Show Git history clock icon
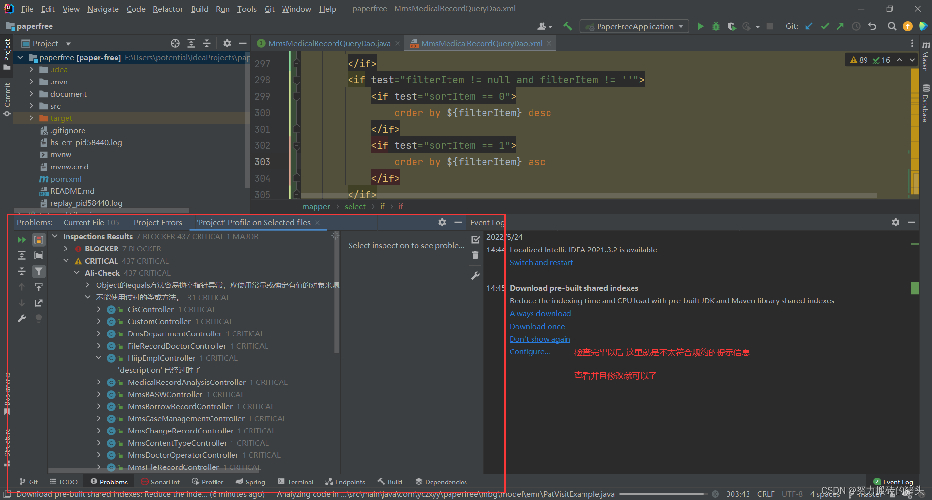 point(856,26)
